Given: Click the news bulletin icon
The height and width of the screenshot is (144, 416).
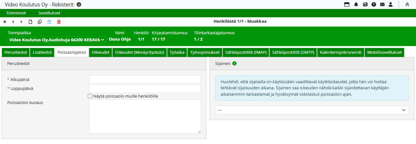Looking at the screenshot, I should [365, 4].
